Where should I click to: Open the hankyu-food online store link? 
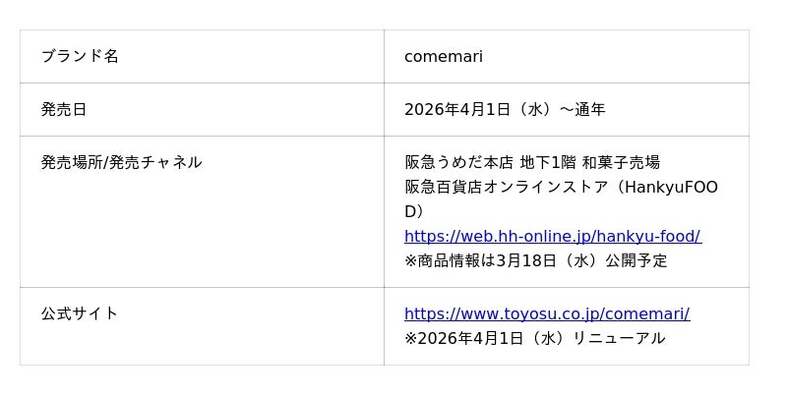(552, 236)
